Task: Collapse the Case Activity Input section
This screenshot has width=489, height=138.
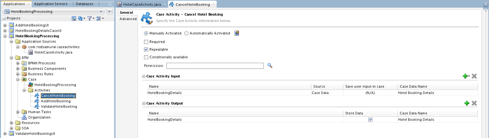Action: click(144, 76)
